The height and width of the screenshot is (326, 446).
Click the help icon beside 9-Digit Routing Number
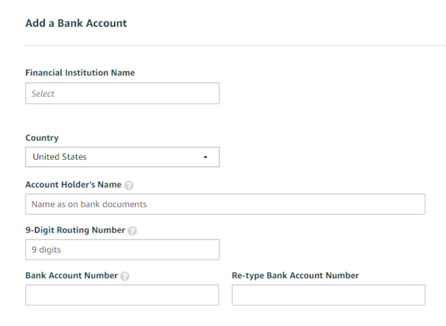tap(133, 230)
